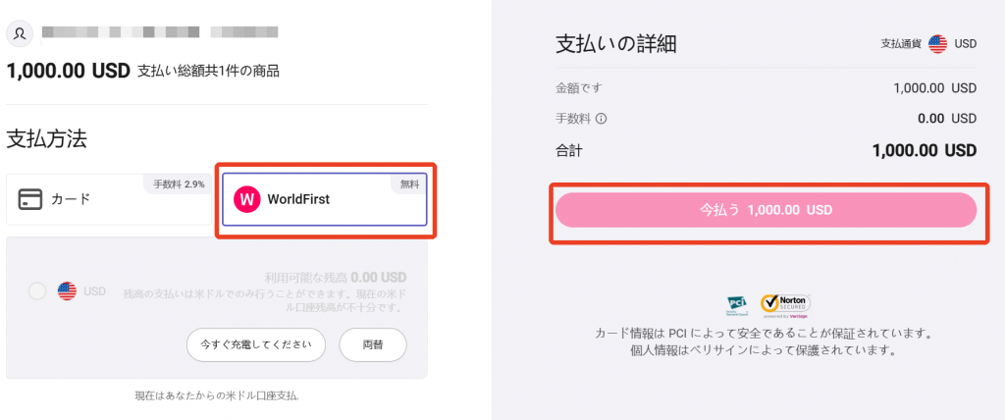Screen dimensions: 1005x420
Task: Choose the WorldFirst payment method
Action: coord(324,199)
